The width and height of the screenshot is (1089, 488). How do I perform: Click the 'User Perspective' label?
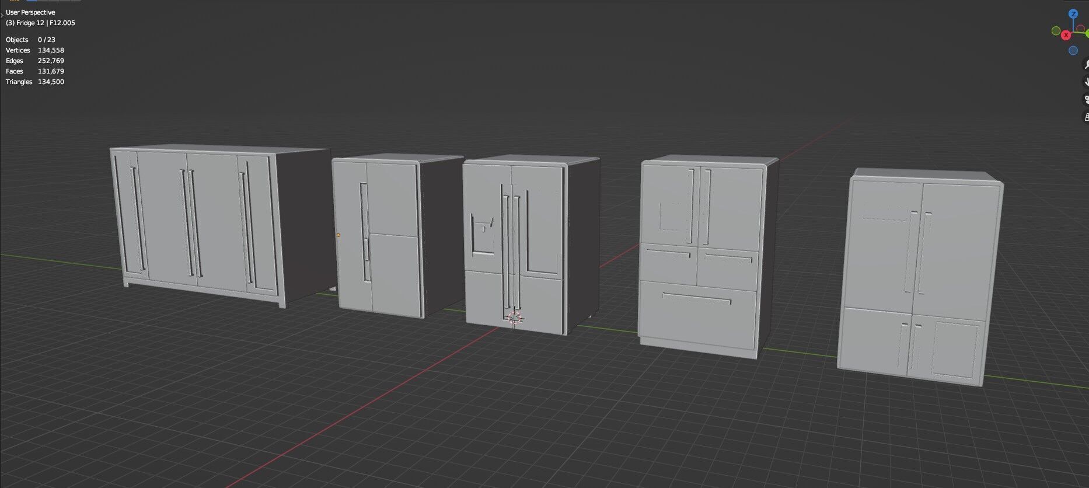(30, 12)
